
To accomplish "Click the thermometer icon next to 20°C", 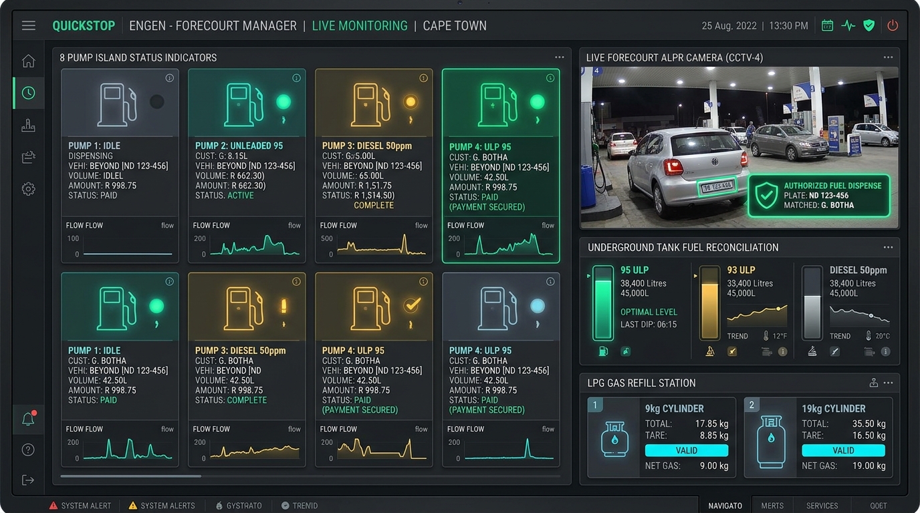I will 869,336.
